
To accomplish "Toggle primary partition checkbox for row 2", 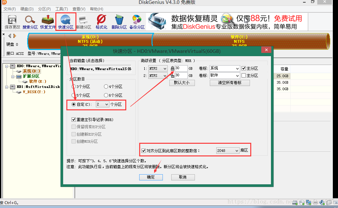I will click(243, 75).
